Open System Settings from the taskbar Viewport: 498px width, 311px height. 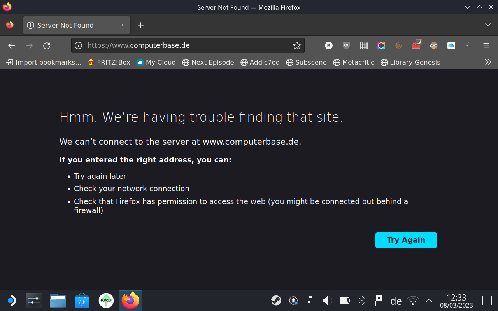pos(34,301)
